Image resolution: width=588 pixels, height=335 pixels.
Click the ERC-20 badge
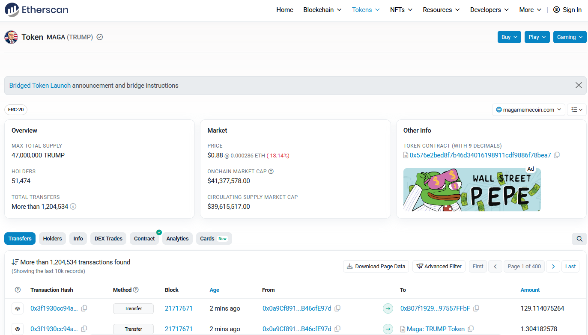point(16,110)
